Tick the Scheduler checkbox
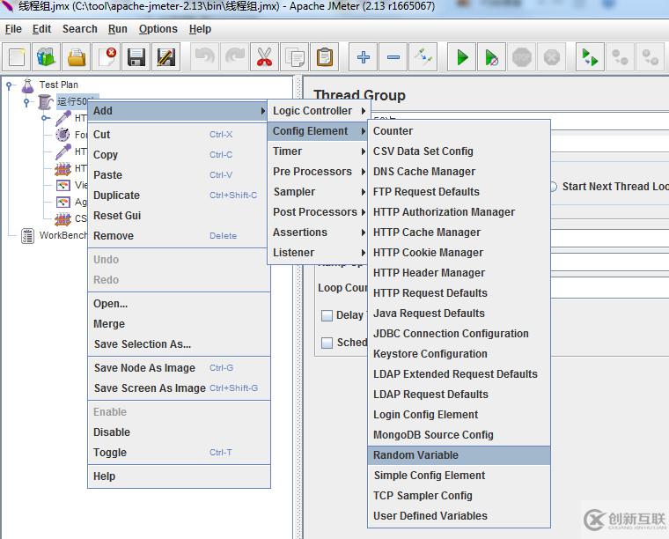This screenshot has width=669, height=539. pyautogui.click(x=327, y=343)
